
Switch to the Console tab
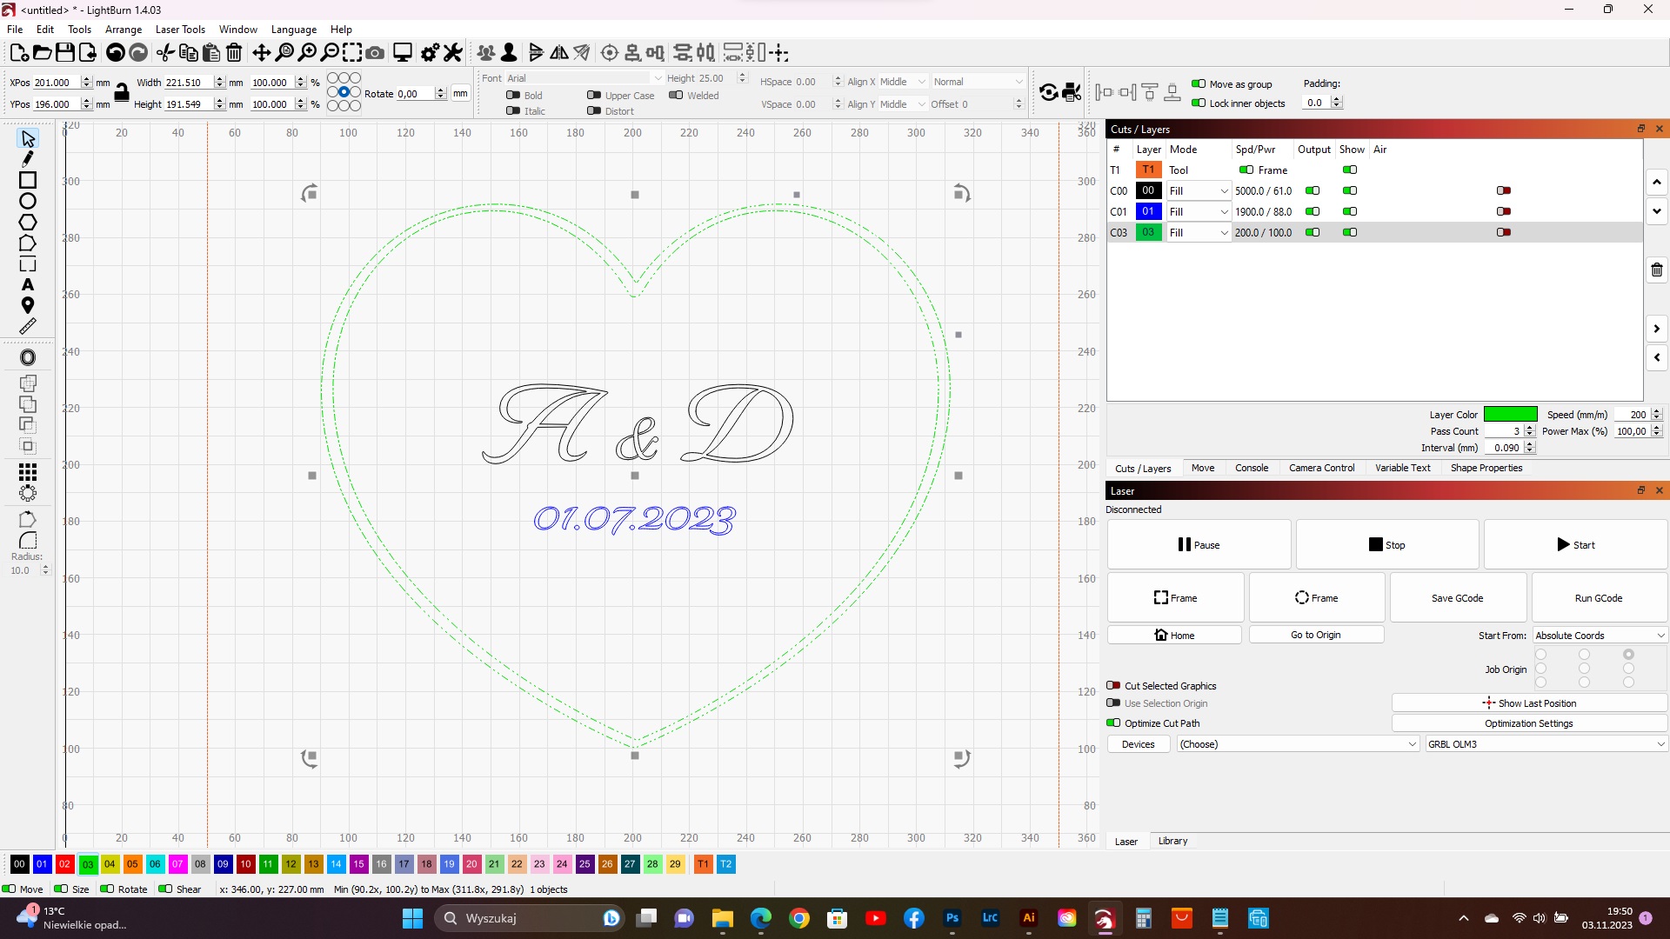[1252, 468]
